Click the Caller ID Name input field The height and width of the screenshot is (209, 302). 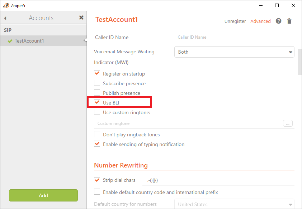tap(236, 37)
